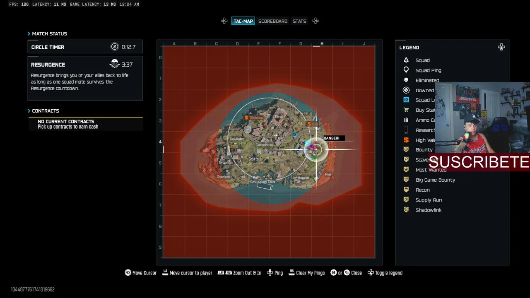
Task: Click the d-pad icon left of TAC-MAP
Action: coord(224,21)
